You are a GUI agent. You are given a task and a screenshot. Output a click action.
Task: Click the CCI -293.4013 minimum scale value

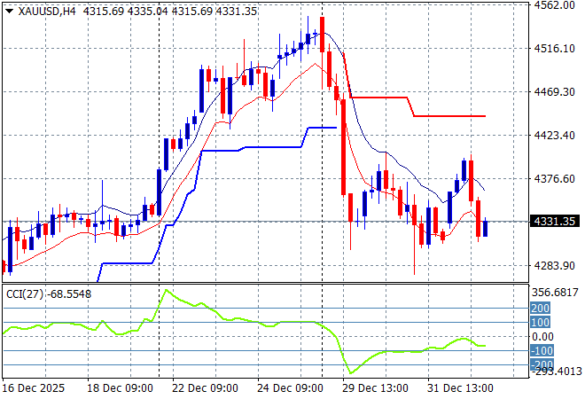pos(556,372)
